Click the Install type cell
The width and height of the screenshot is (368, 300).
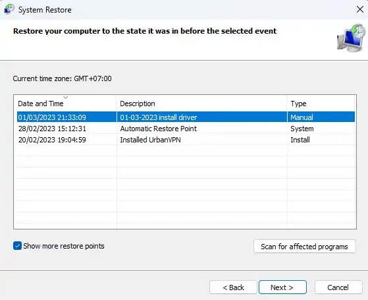[x=300, y=140]
